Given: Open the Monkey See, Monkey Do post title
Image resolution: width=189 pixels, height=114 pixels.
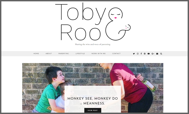Looking at the screenshot, I should tap(93, 101).
